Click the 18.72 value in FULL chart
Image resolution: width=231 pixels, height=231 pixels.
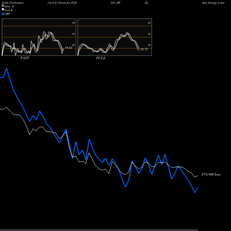tap(144, 49)
